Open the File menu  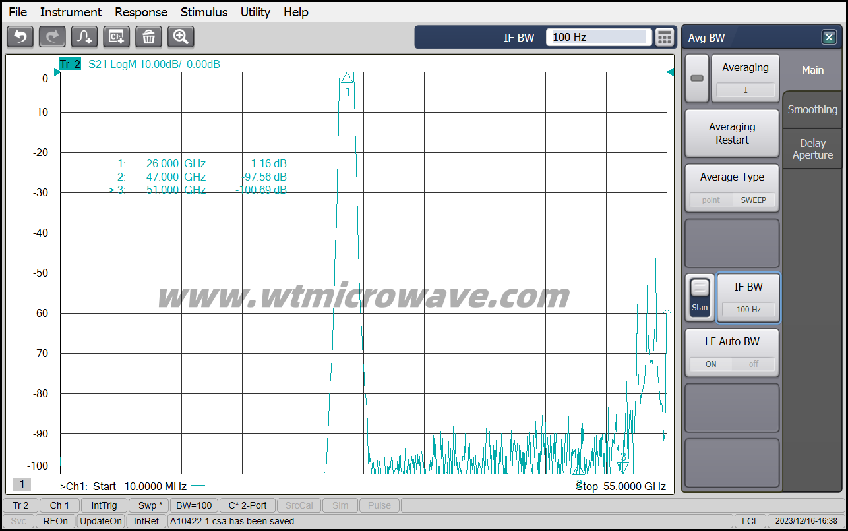pos(18,12)
